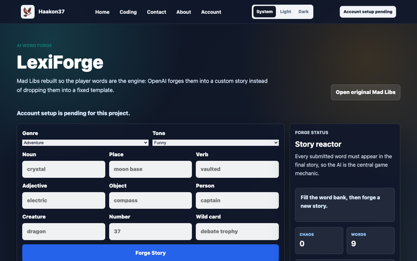Click the Forge Story button
Image resolution: width=417 pixels, height=261 pixels.
[x=151, y=253]
